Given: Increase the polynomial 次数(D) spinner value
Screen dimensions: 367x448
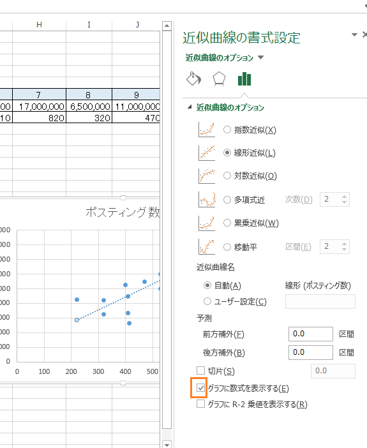Looking at the screenshot, I should pos(345,197).
